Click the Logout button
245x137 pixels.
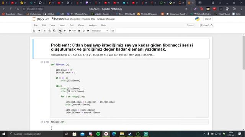coord(208,19)
